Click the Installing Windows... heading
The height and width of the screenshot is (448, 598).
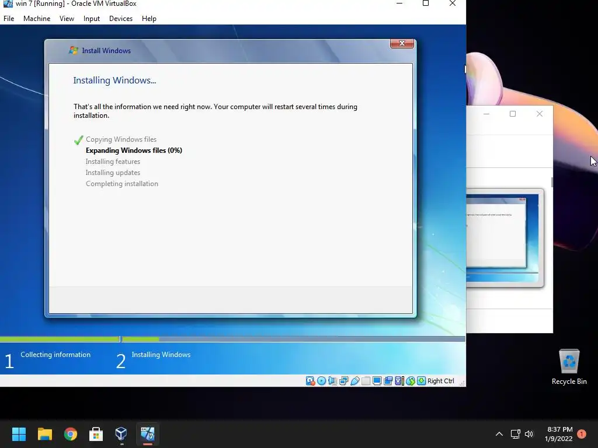click(x=115, y=80)
